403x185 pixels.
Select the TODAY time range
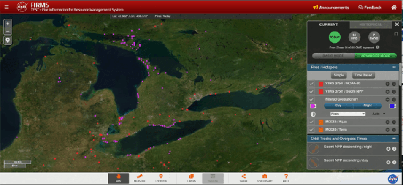click(x=335, y=37)
